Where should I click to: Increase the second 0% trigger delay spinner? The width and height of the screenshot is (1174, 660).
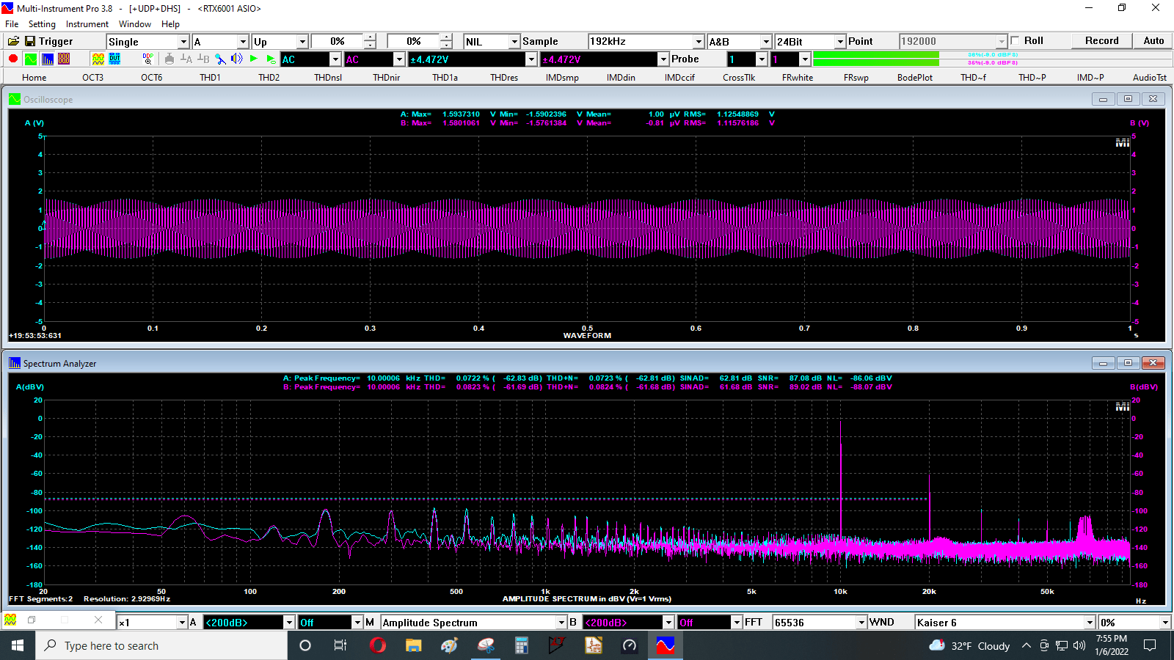pyautogui.click(x=446, y=37)
